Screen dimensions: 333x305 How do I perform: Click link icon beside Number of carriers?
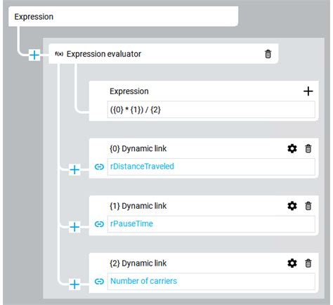click(x=99, y=281)
